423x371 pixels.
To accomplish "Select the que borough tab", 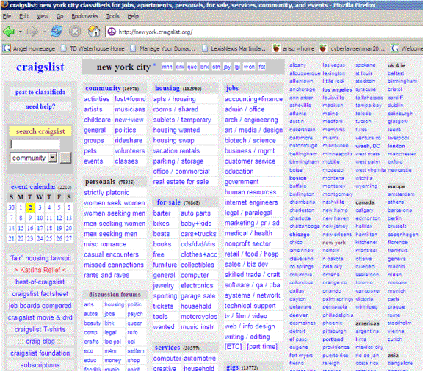I will click(x=192, y=67).
